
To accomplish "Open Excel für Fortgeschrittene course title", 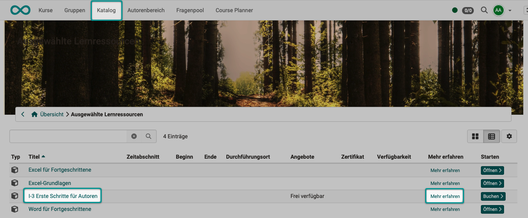I will (x=60, y=170).
